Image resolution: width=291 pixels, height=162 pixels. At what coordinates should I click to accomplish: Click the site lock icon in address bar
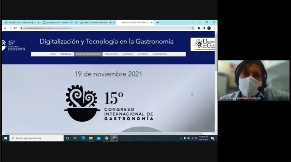pyautogui.click(x=22, y=28)
